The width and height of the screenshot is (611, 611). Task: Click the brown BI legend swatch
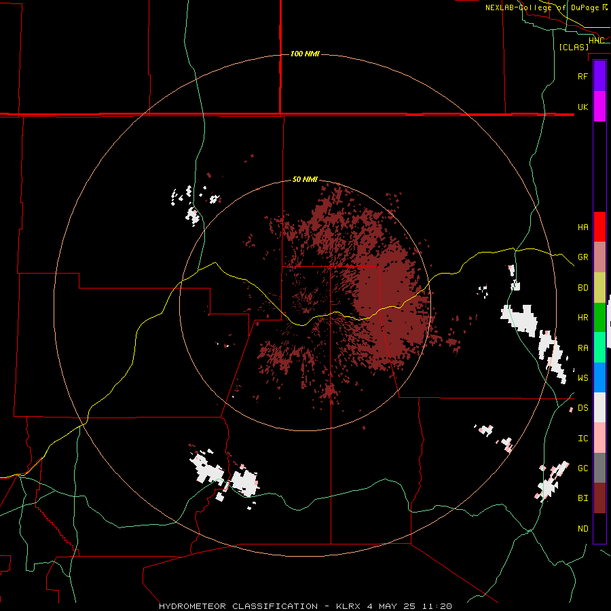pyautogui.click(x=599, y=498)
